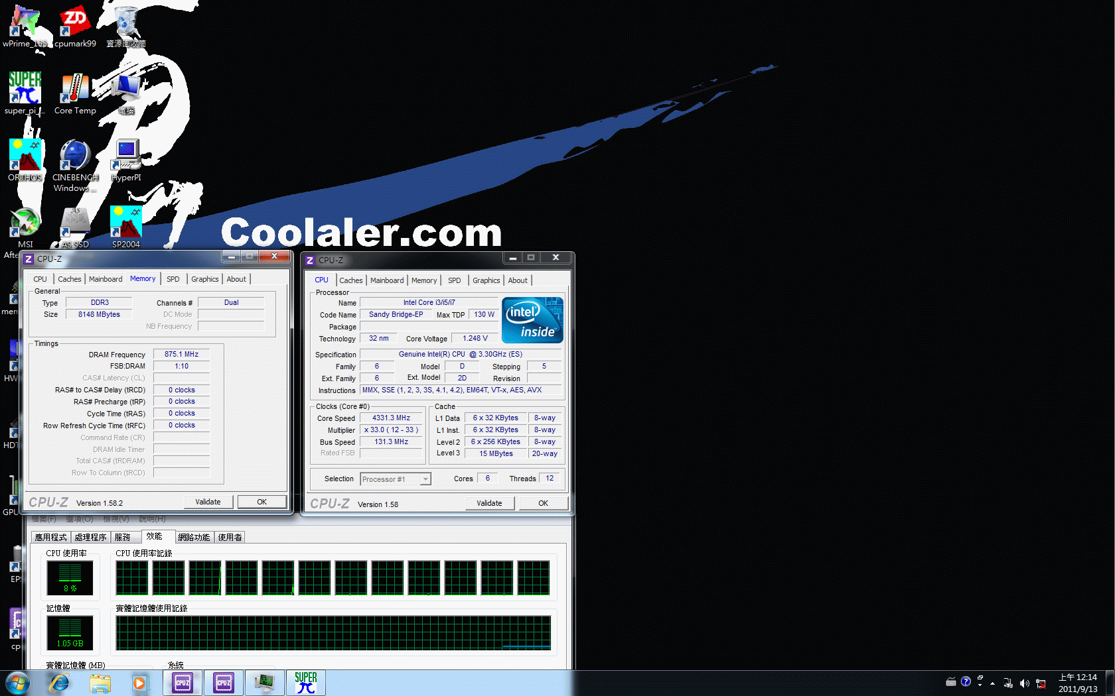
Task: Show hidden tray icons arrow
Action: [993, 683]
